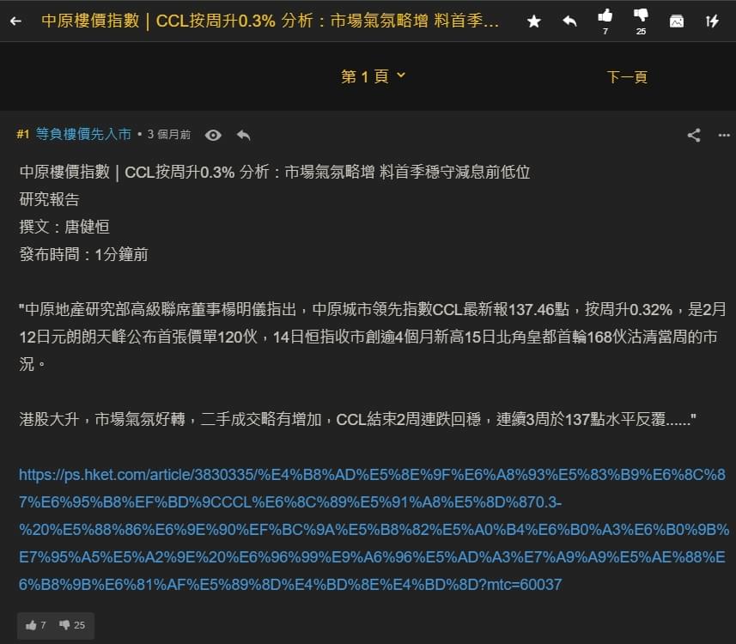
Task: Click the '撰文：唐健恒' line
Action: click(64, 227)
